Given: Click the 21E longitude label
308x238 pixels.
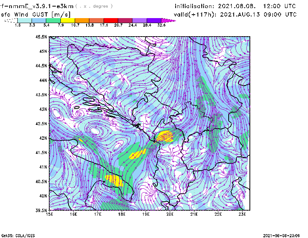Looking at the screenshot, I should click(194, 214).
